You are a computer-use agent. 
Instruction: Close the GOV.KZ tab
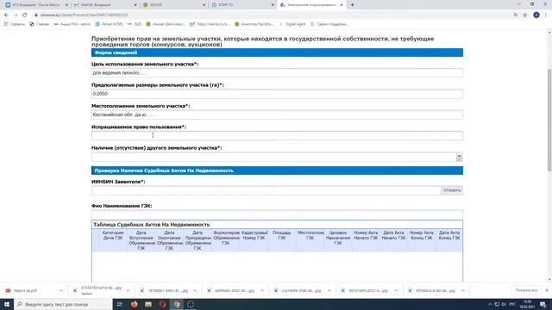[204, 5]
